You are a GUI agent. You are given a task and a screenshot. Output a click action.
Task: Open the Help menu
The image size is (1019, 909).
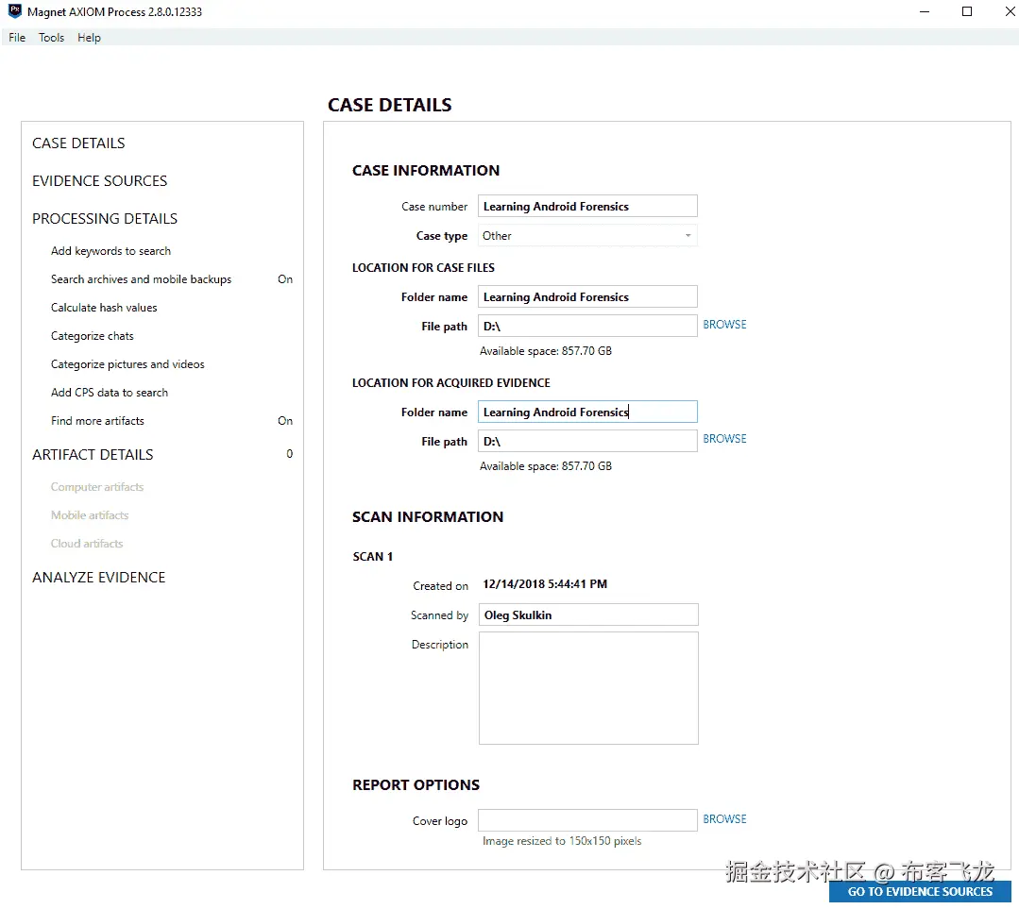[x=89, y=38]
